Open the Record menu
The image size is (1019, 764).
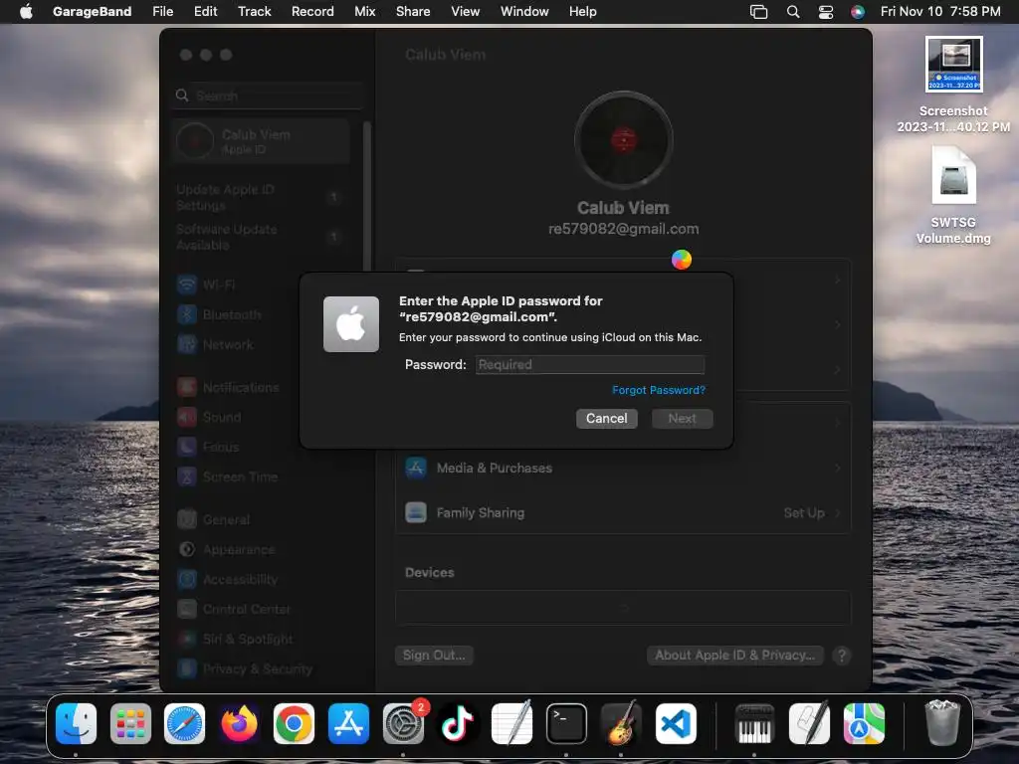click(312, 11)
